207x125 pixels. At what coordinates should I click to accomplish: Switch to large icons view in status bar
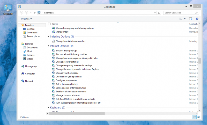(198, 117)
